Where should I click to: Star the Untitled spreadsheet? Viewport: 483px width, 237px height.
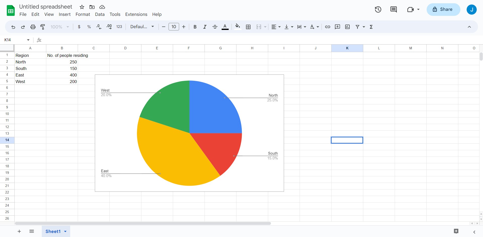82,7
